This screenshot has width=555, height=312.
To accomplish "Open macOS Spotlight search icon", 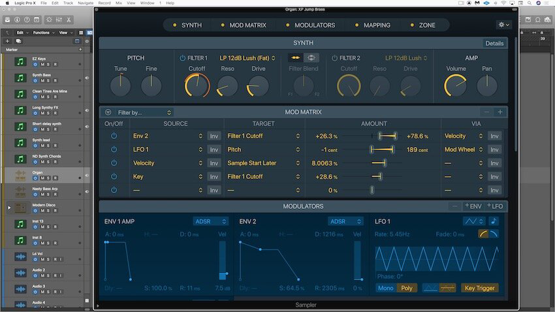I will point(530,3).
